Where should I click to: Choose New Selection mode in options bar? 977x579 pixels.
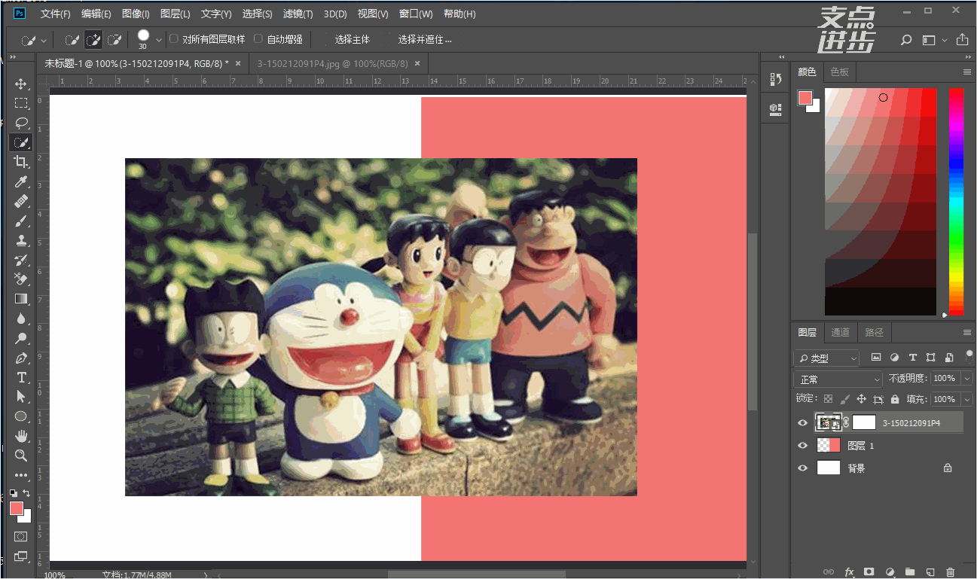tap(72, 39)
